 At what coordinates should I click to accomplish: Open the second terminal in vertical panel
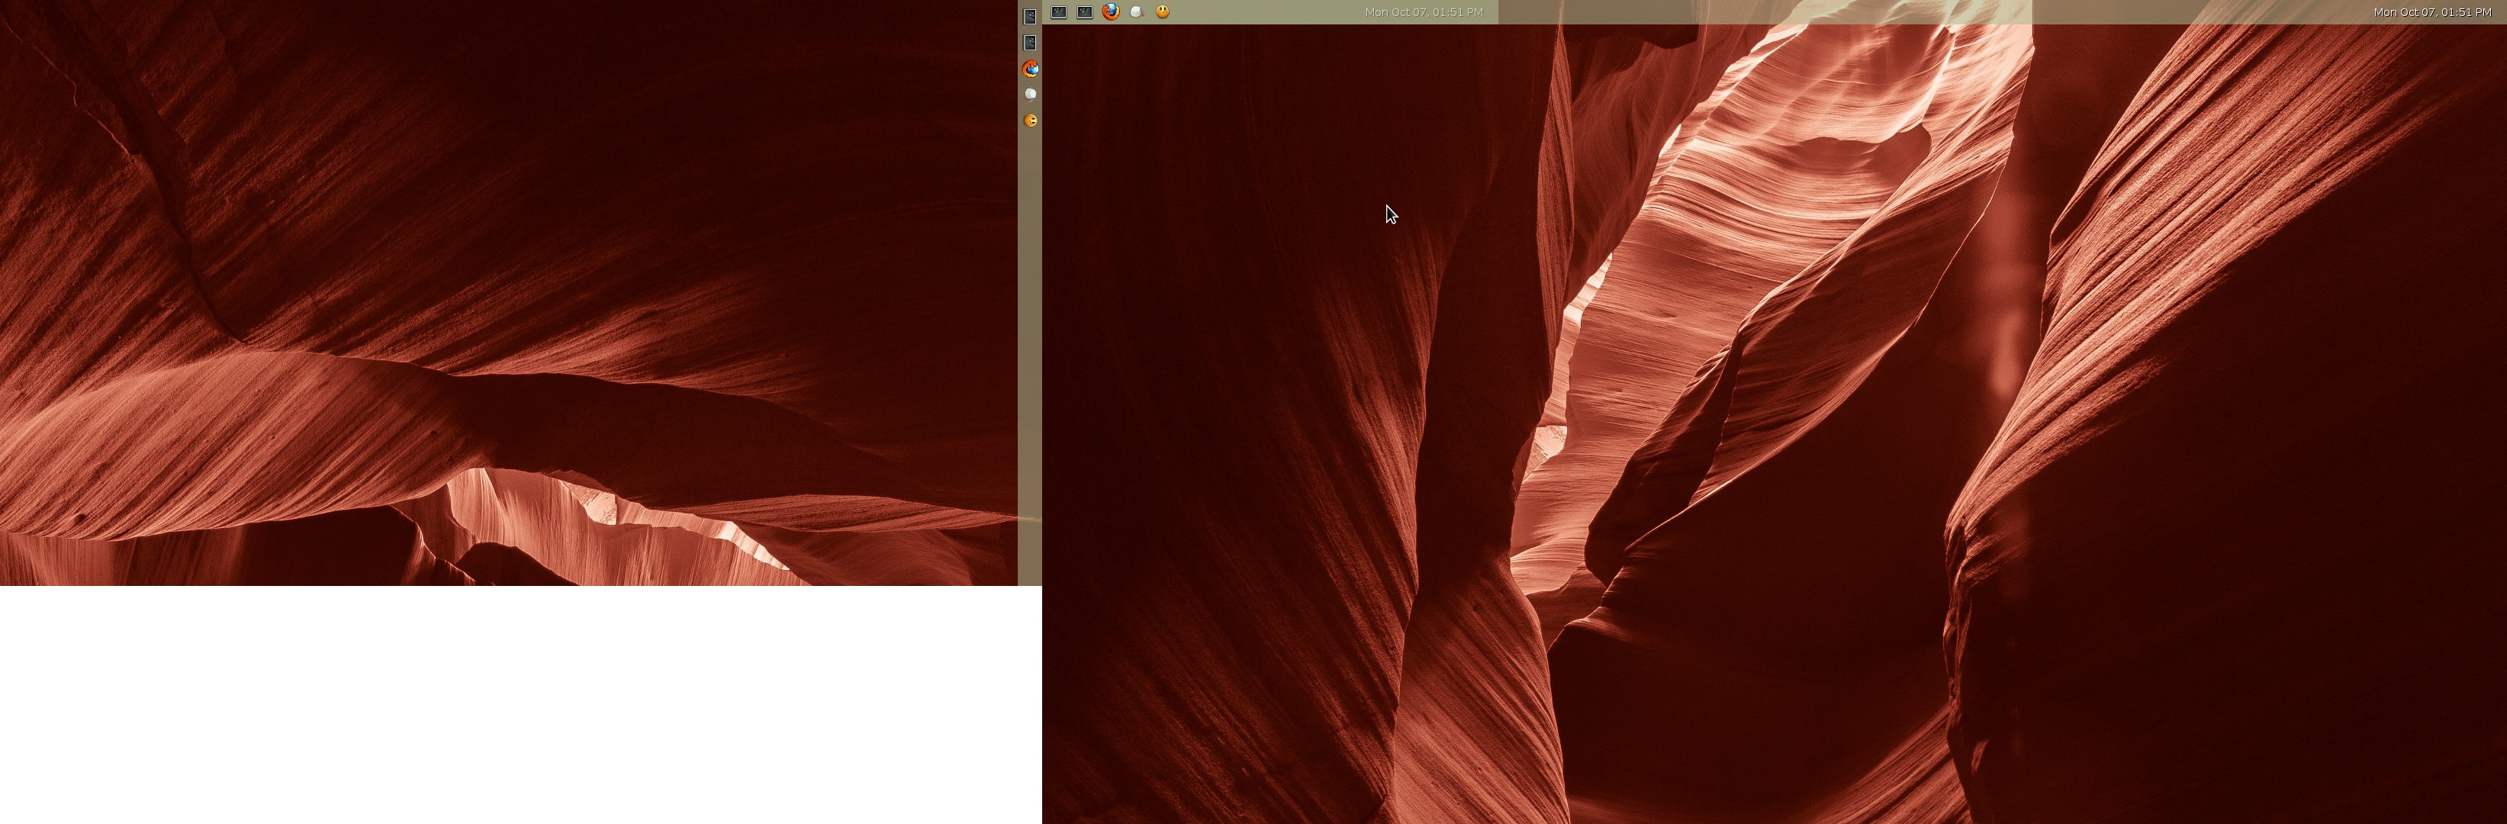(x=1030, y=43)
